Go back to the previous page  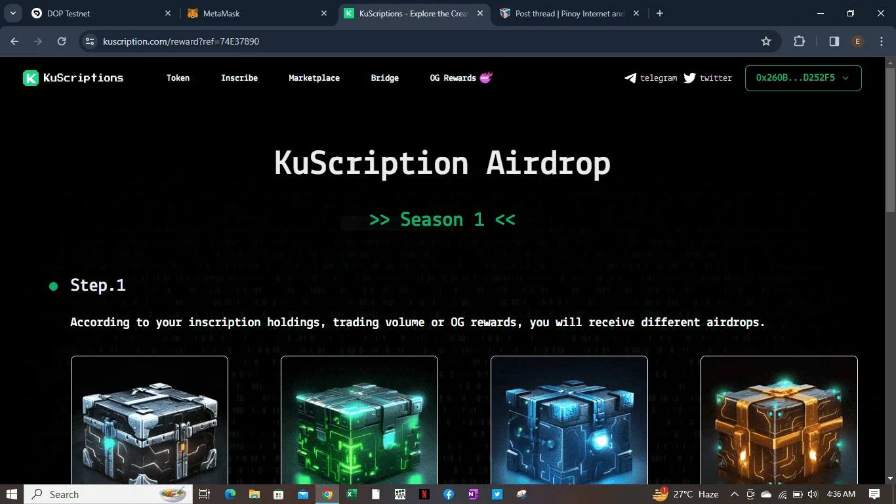(14, 41)
